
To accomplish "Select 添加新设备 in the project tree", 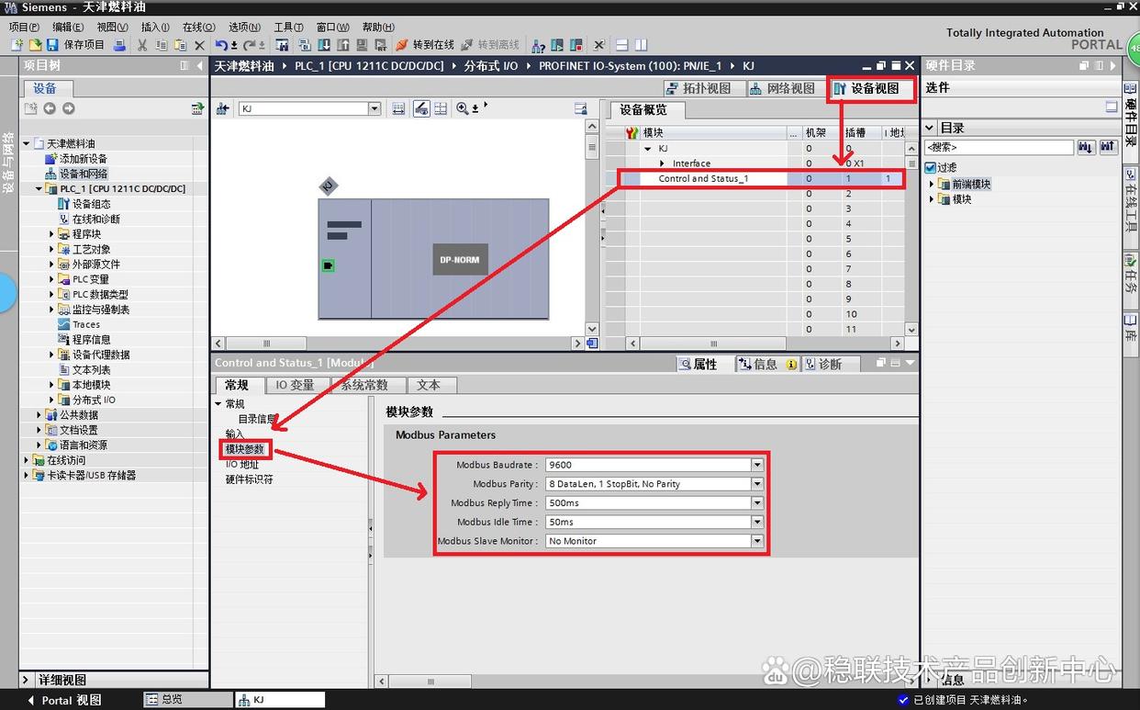I will tap(84, 159).
